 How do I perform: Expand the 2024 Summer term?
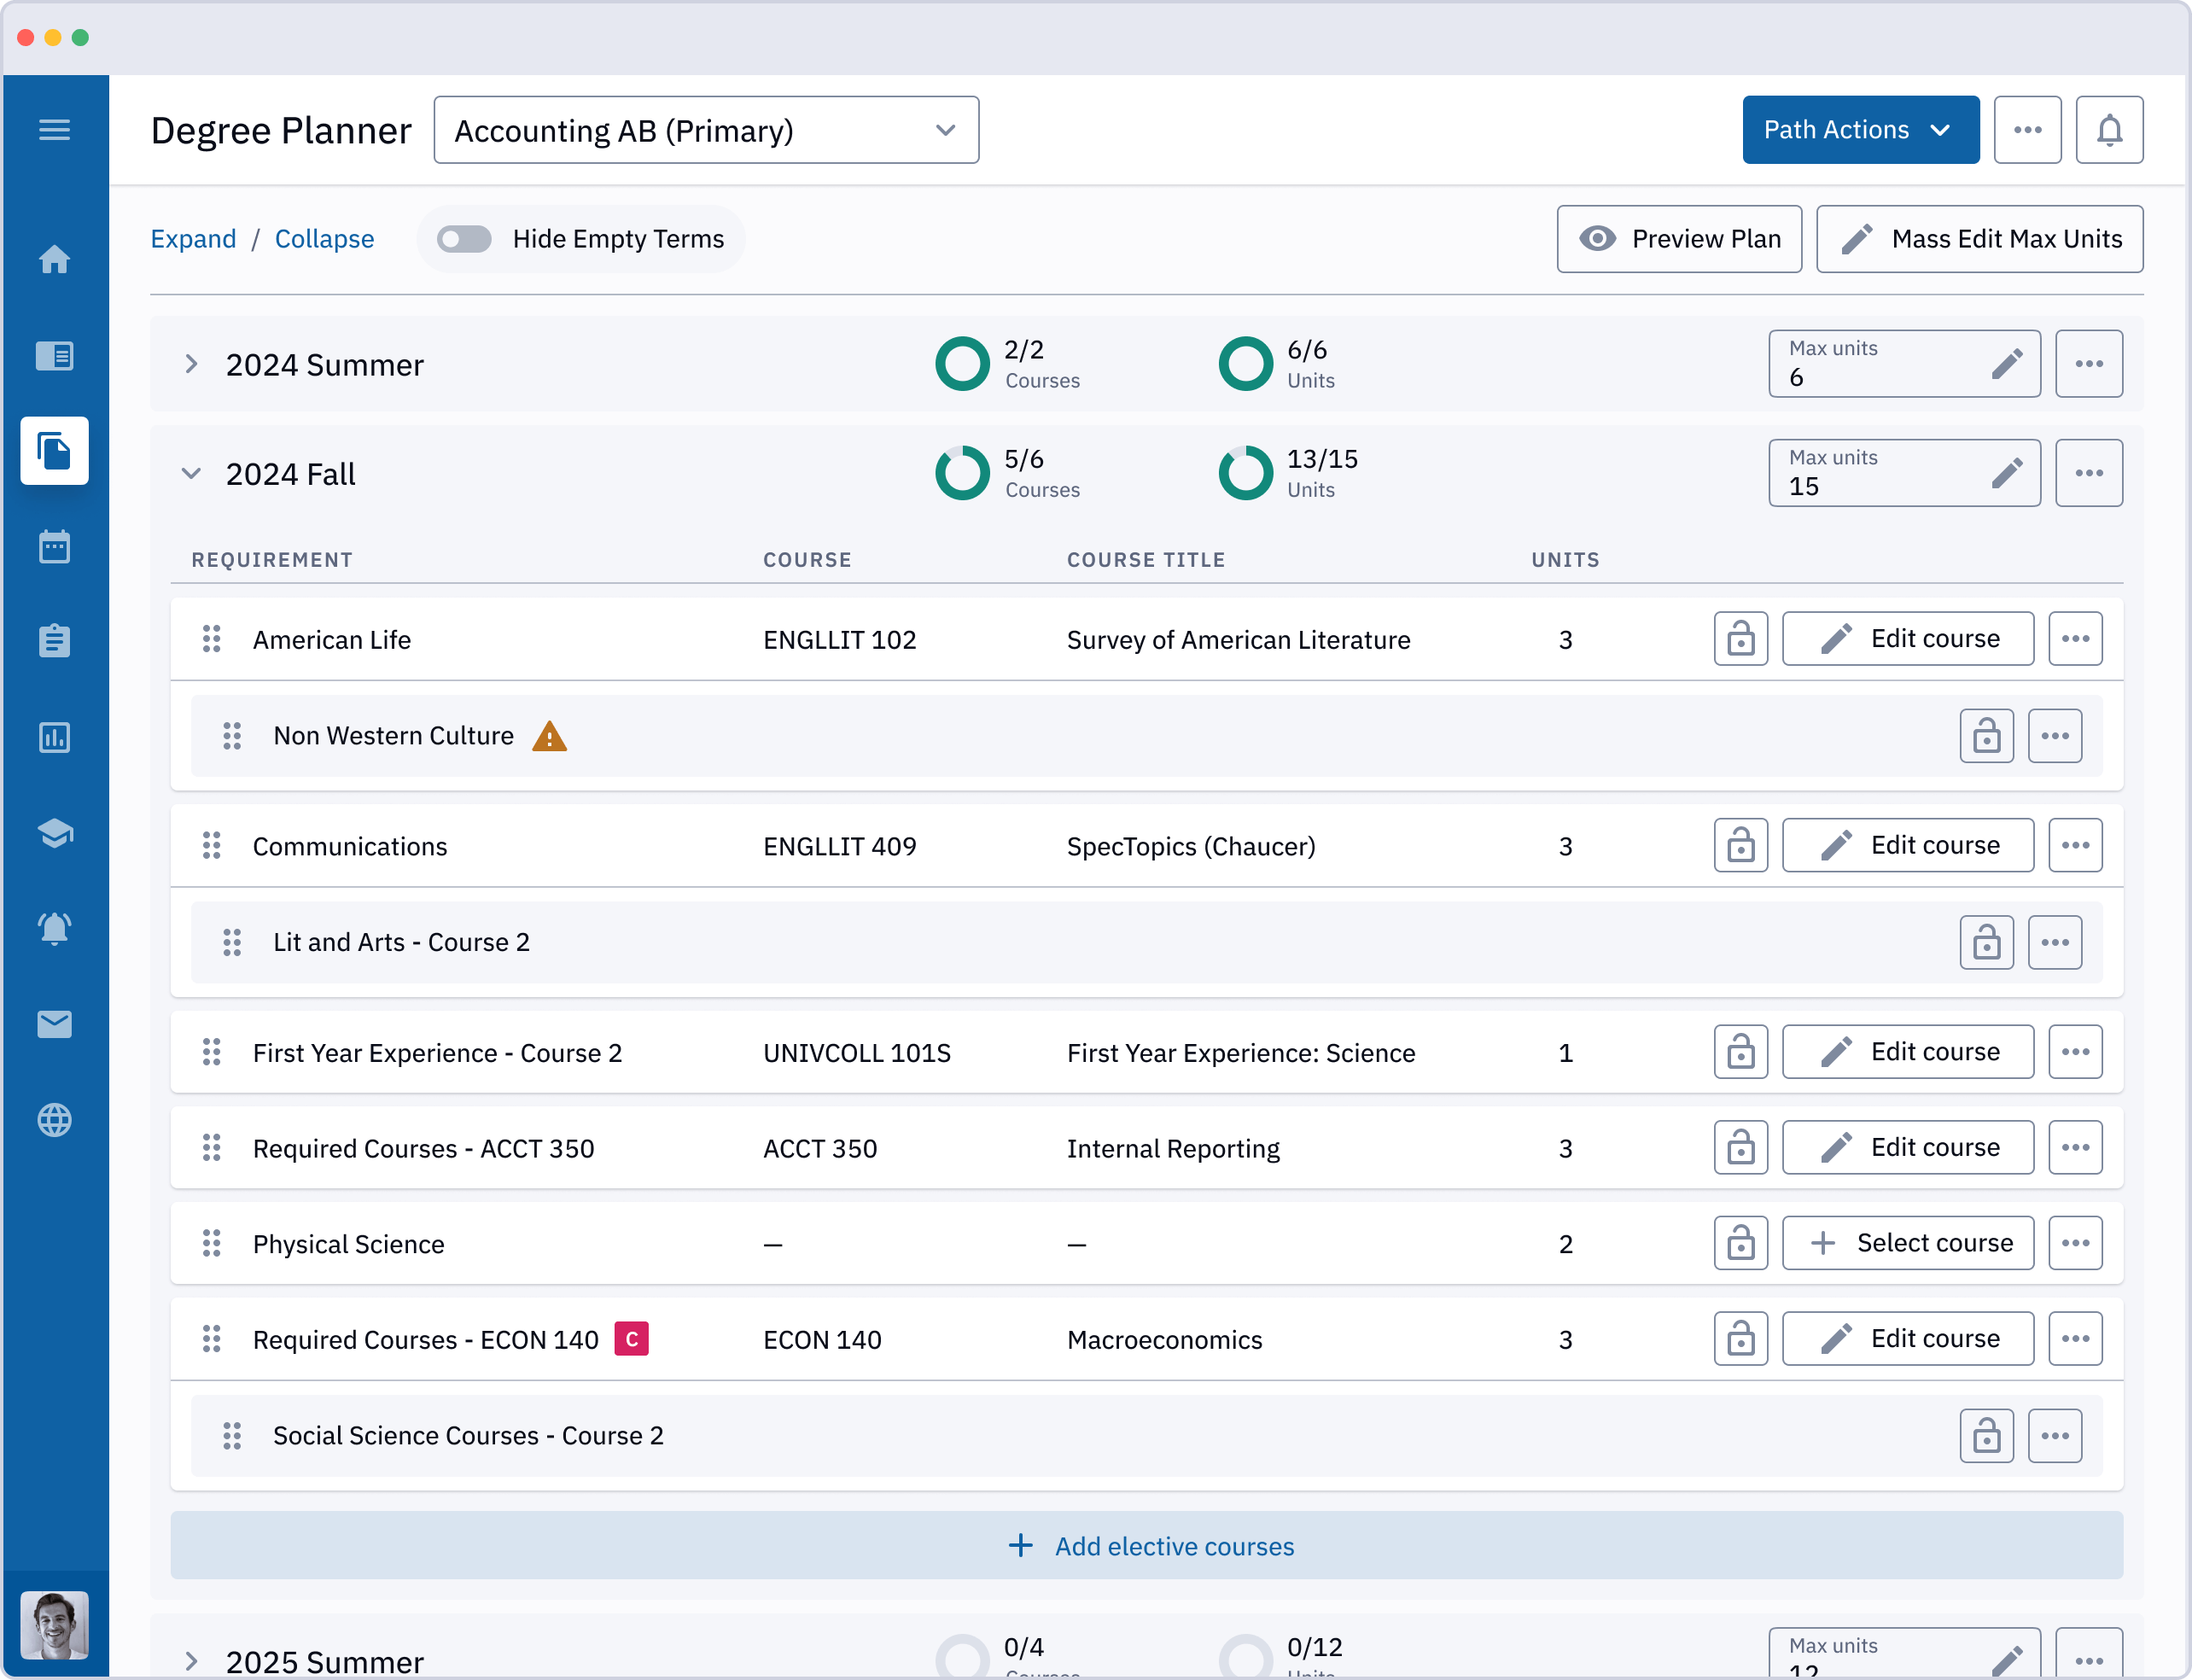tap(191, 364)
